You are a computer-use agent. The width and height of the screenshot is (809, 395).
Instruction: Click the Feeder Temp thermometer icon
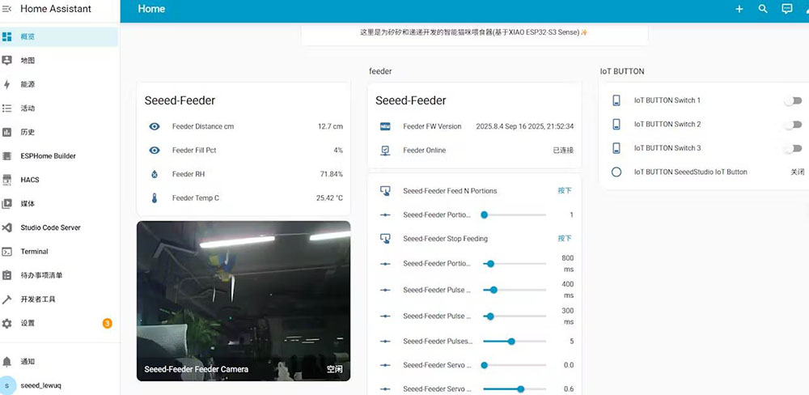[x=155, y=197]
